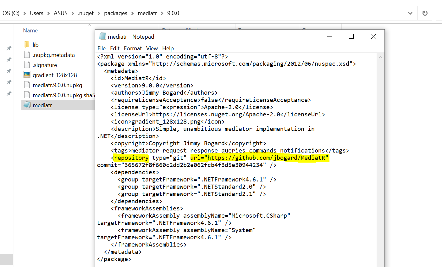The height and width of the screenshot is (267, 442).
Task: Click the xml version declaration line
Action: coord(163,57)
